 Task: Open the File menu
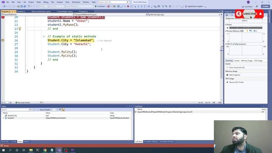[x=8, y=2]
